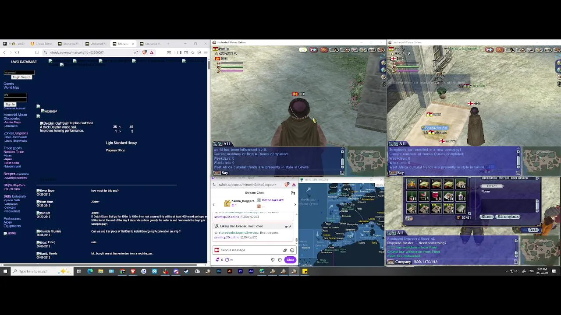
Task: Click the left game window's chat scroll down arrow
Action: [342, 167]
